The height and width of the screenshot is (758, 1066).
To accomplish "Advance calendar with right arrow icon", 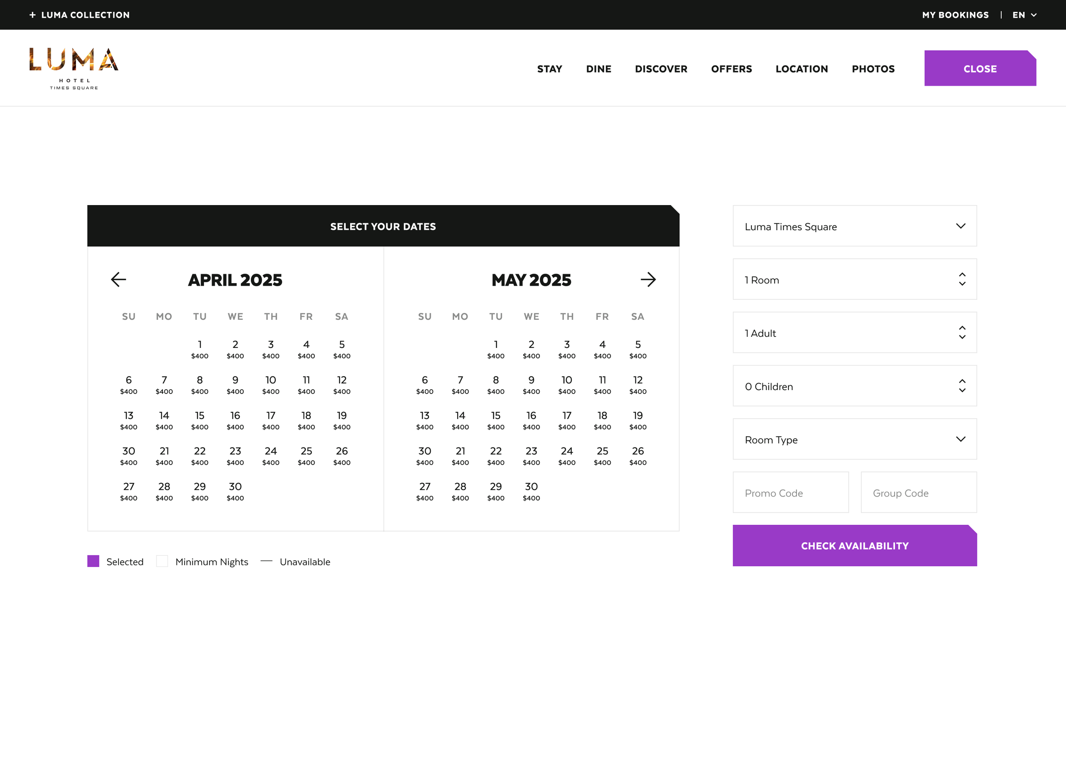I will [648, 280].
